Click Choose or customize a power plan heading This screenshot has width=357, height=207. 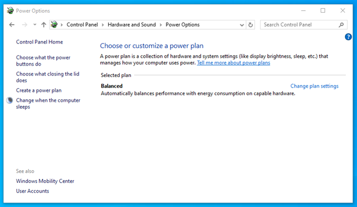pos(152,46)
